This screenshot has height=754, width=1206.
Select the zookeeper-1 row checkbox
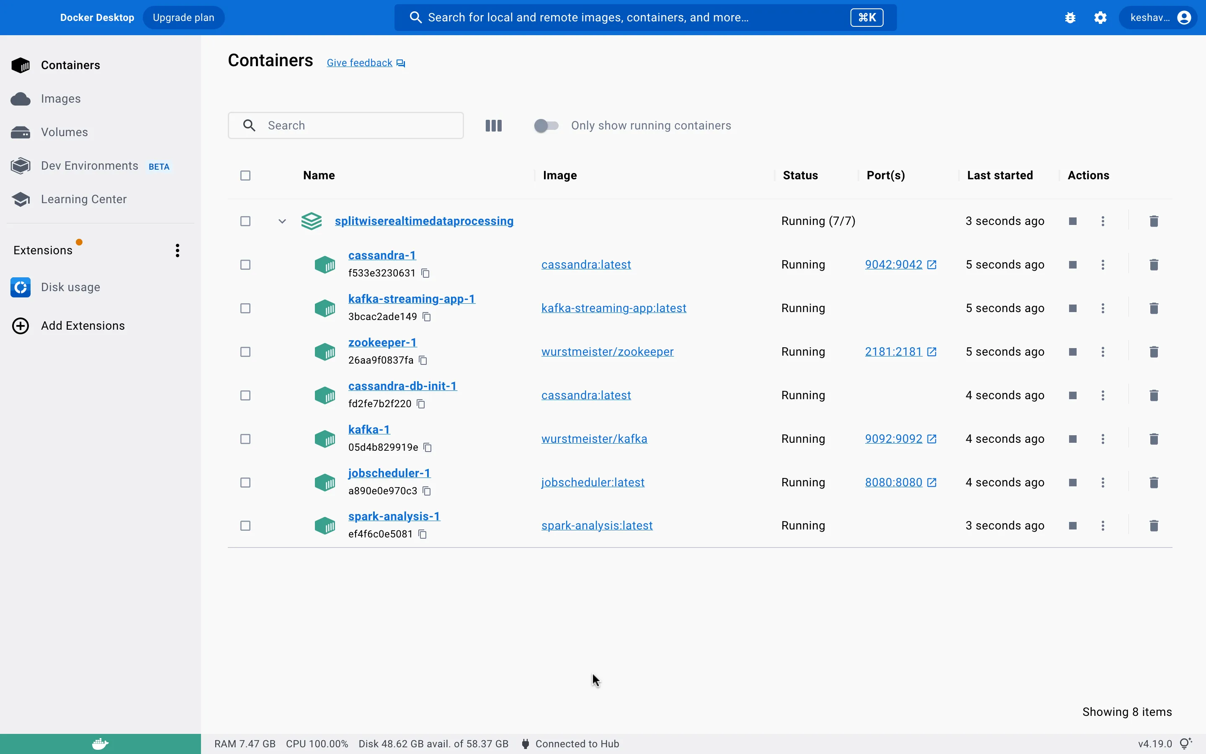pyautogui.click(x=245, y=352)
